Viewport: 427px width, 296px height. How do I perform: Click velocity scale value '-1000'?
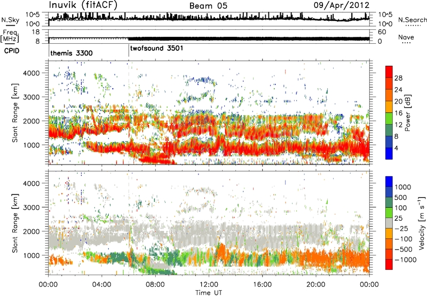pos(405,260)
